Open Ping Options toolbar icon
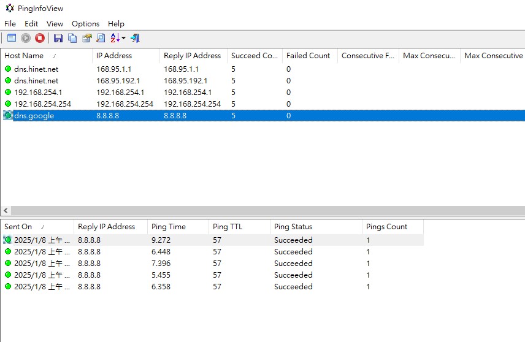 coord(11,38)
